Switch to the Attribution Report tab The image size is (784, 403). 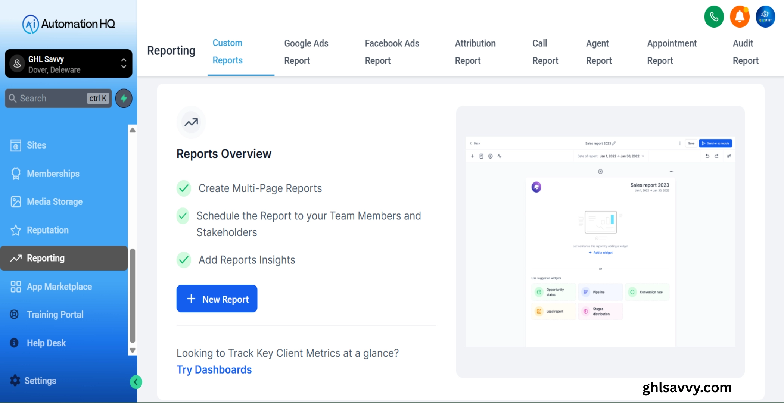click(x=475, y=52)
